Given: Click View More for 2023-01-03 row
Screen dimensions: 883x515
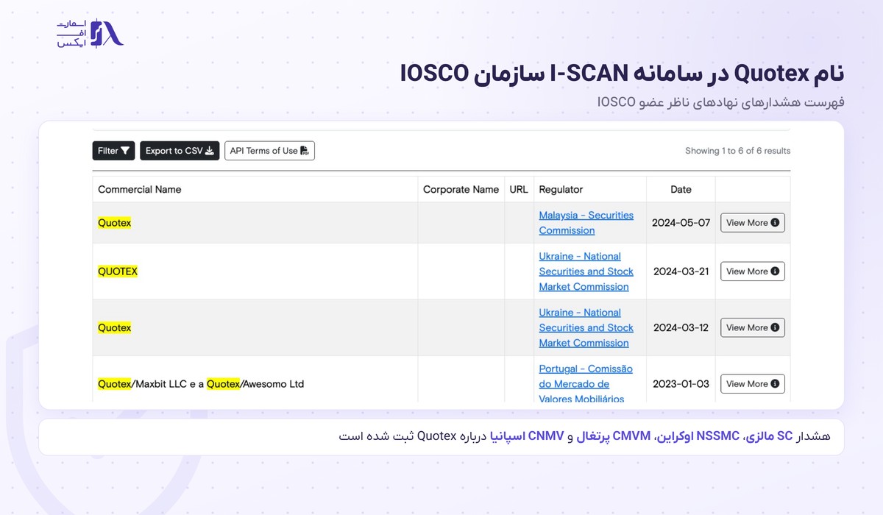Looking at the screenshot, I should [x=753, y=383].
